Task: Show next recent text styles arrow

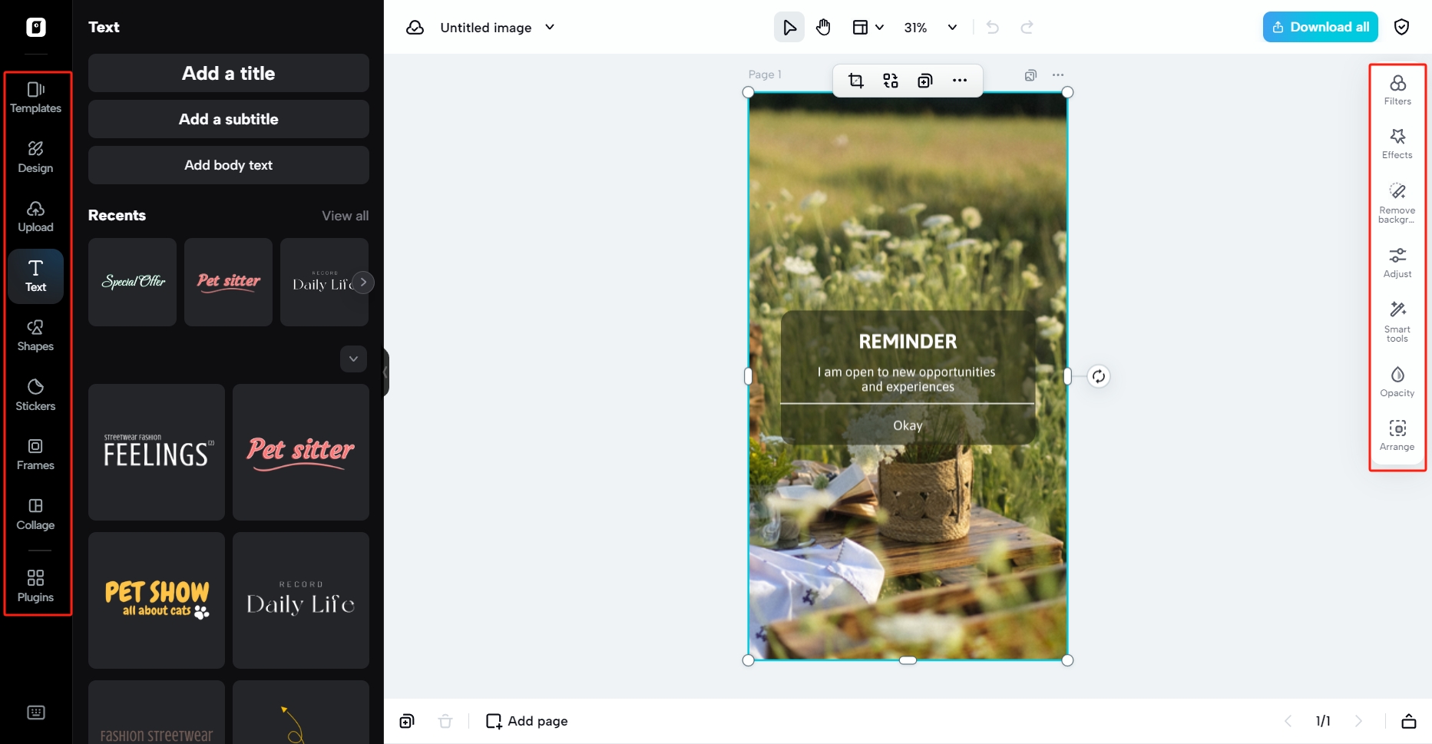Action: coord(363,282)
